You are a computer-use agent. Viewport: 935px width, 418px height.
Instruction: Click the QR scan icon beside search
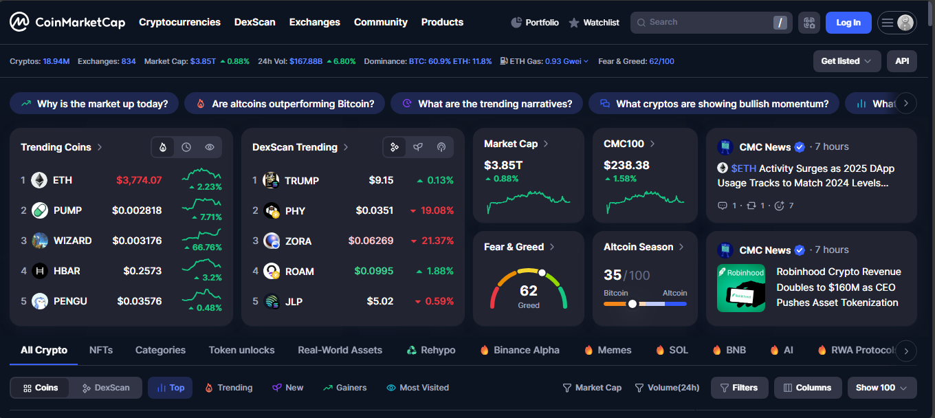[809, 23]
